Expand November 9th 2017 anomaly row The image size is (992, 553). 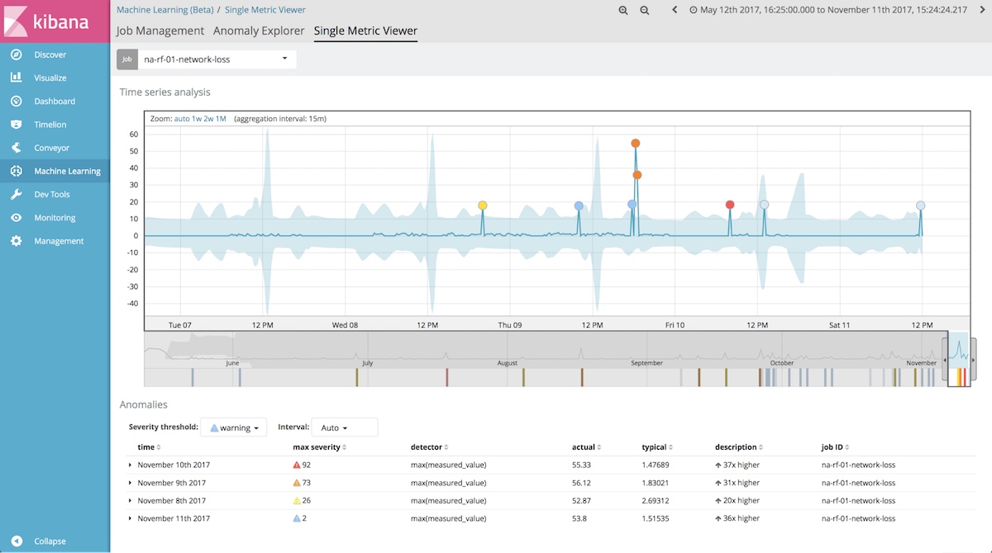pos(130,483)
